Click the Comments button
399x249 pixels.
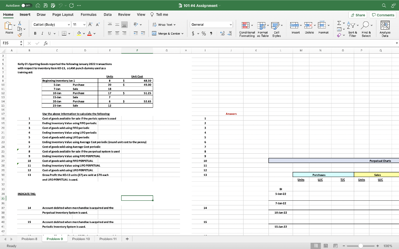383,15
